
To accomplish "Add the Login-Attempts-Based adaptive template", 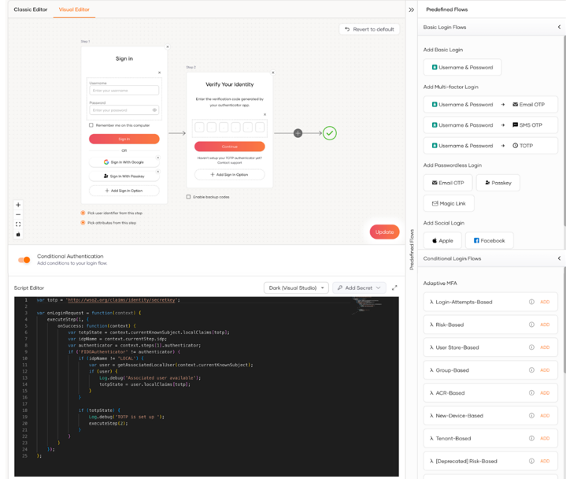I will [x=545, y=302].
